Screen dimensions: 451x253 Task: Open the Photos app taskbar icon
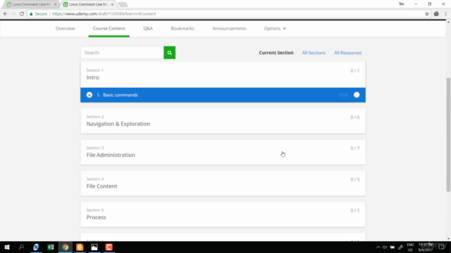point(94,247)
